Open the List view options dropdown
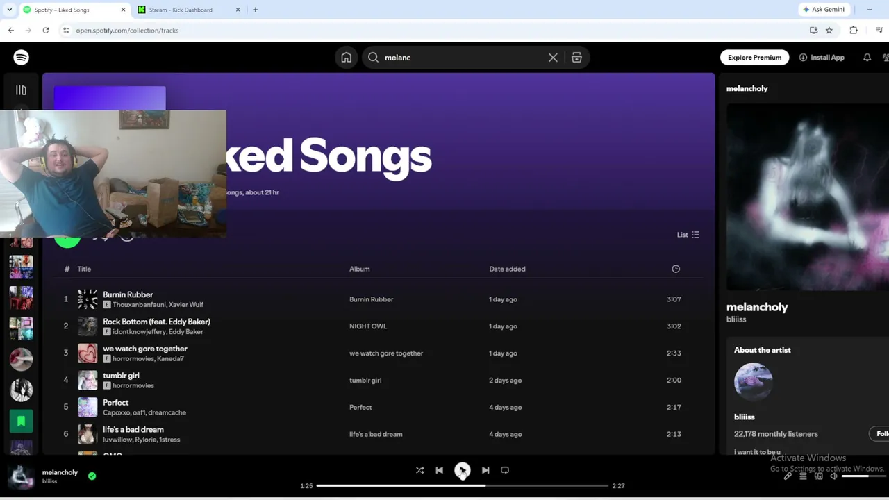The height and width of the screenshot is (500, 889). pos(688,235)
